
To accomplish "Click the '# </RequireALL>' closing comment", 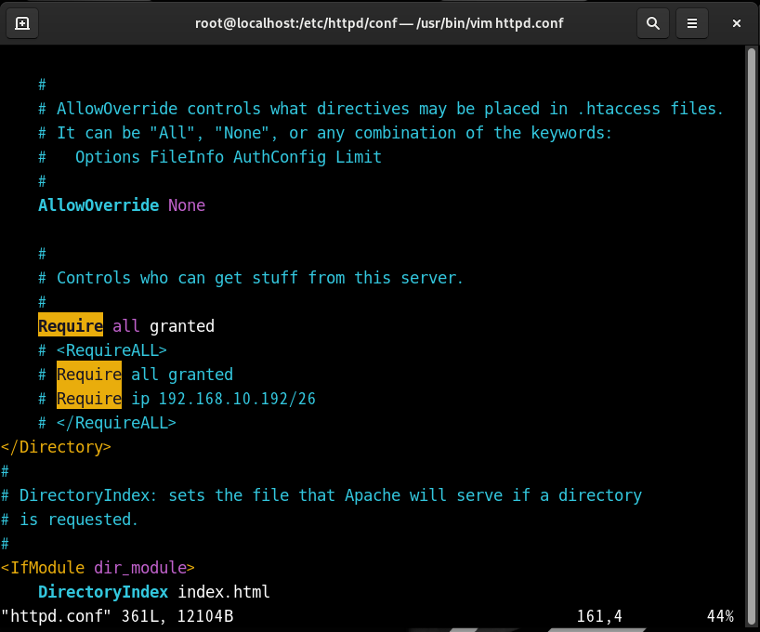I will [x=107, y=423].
